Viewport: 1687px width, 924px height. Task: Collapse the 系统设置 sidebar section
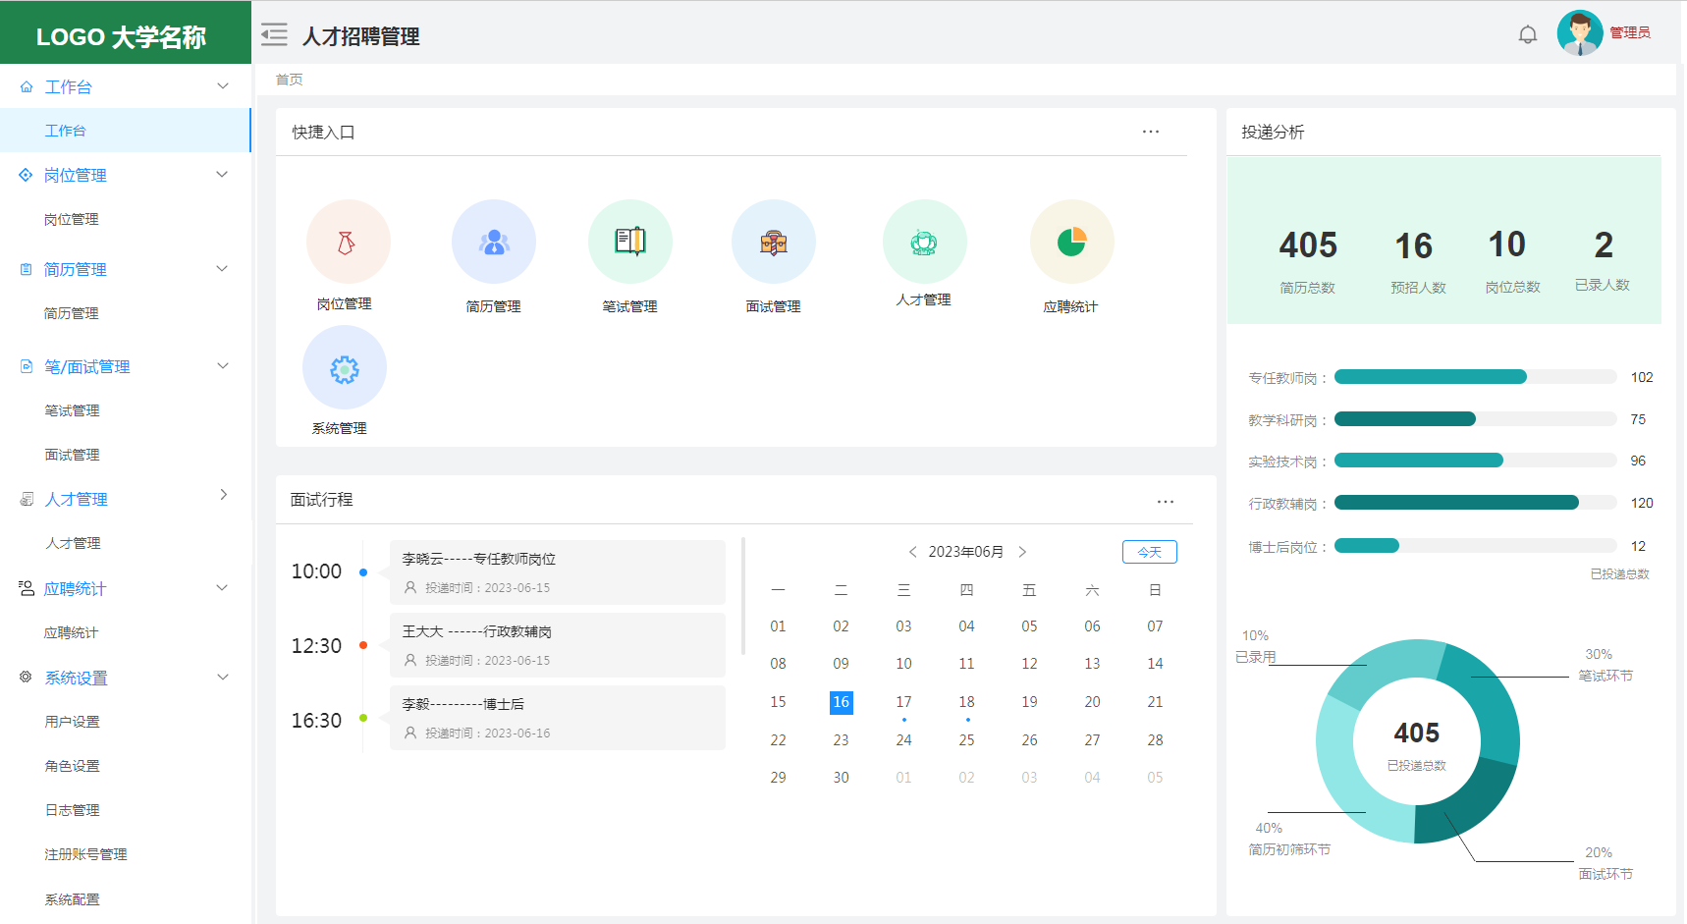[222, 678]
